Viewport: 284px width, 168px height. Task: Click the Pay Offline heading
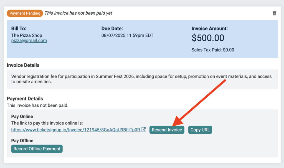point(22,141)
